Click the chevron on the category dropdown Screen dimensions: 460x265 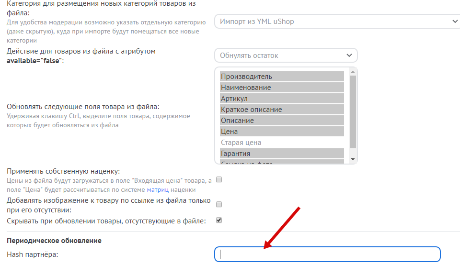point(454,22)
